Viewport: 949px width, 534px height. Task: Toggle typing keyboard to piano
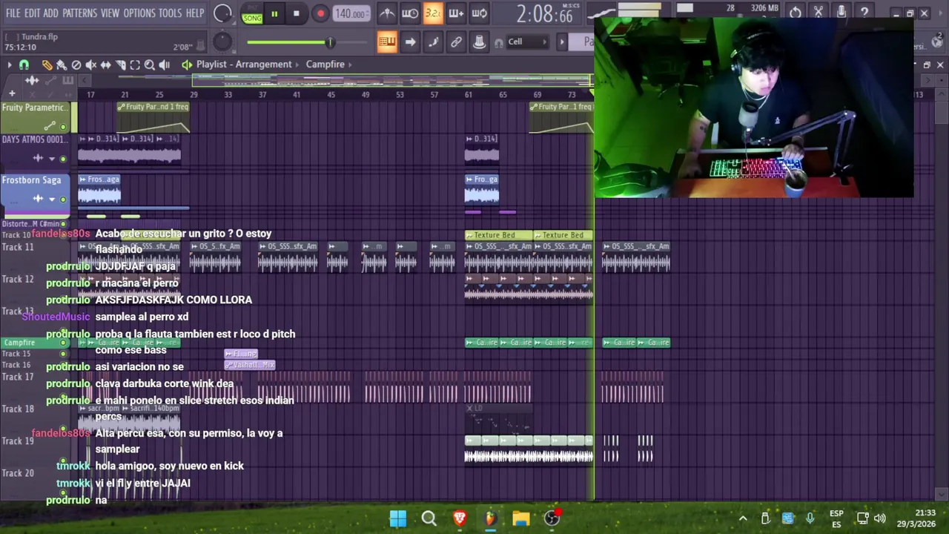coord(386,42)
